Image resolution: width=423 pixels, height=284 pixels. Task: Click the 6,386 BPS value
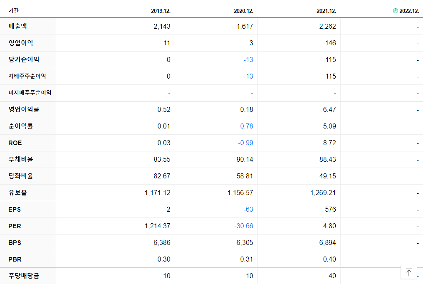(x=162, y=243)
